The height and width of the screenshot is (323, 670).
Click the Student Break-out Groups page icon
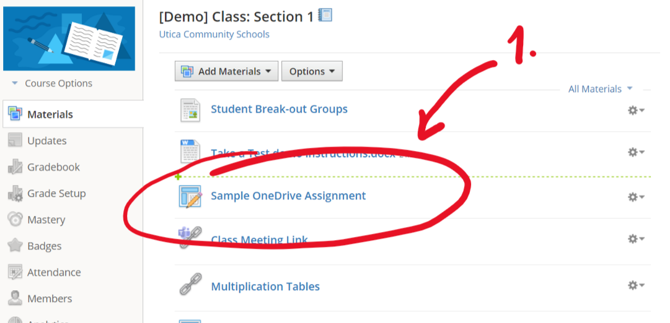[190, 110]
